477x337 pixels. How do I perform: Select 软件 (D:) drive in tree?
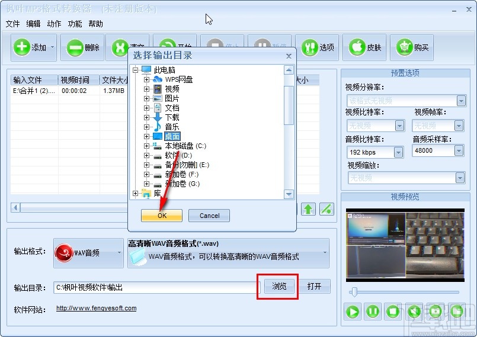click(178, 155)
